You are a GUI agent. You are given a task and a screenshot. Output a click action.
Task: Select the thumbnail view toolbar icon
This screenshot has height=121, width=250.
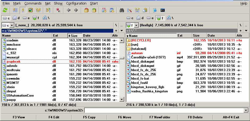coord(31,10)
